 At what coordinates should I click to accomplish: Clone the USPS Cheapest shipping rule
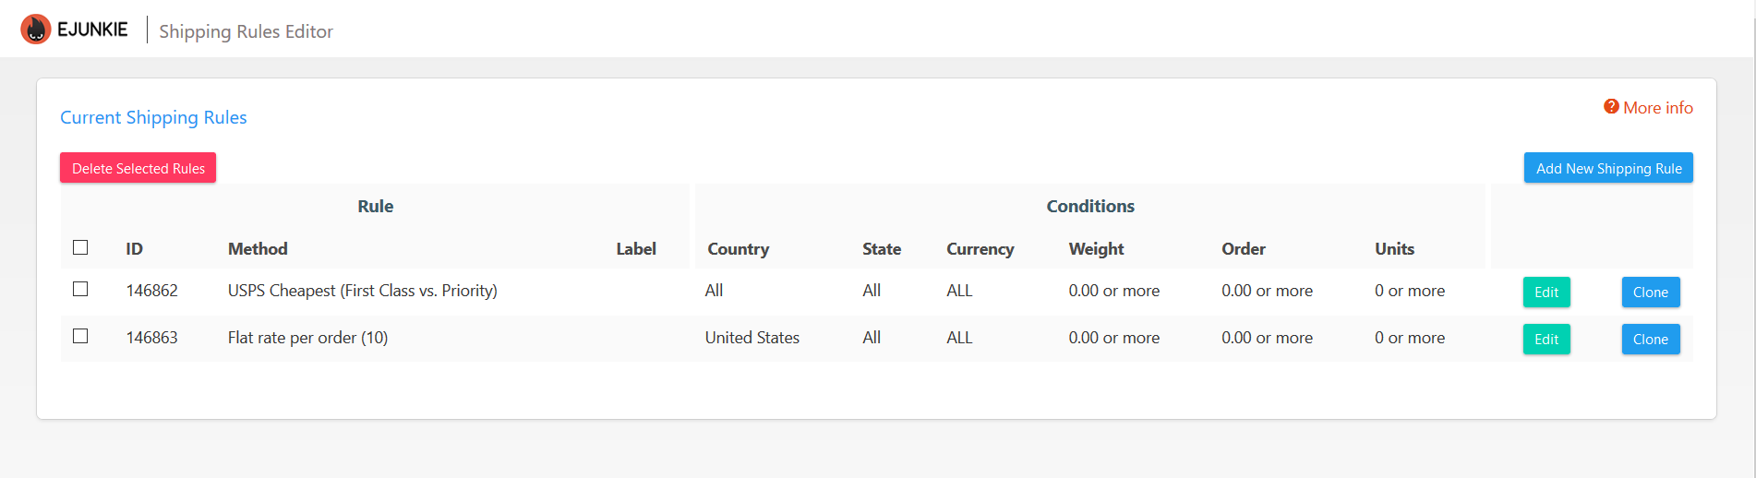(x=1650, y=292)
